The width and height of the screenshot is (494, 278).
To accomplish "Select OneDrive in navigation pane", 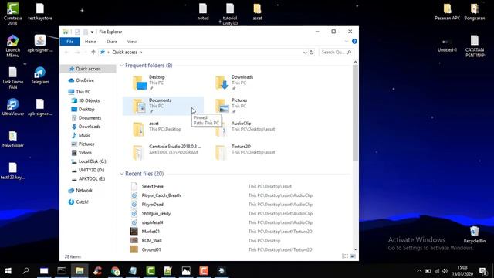I will tap(84, 80).
